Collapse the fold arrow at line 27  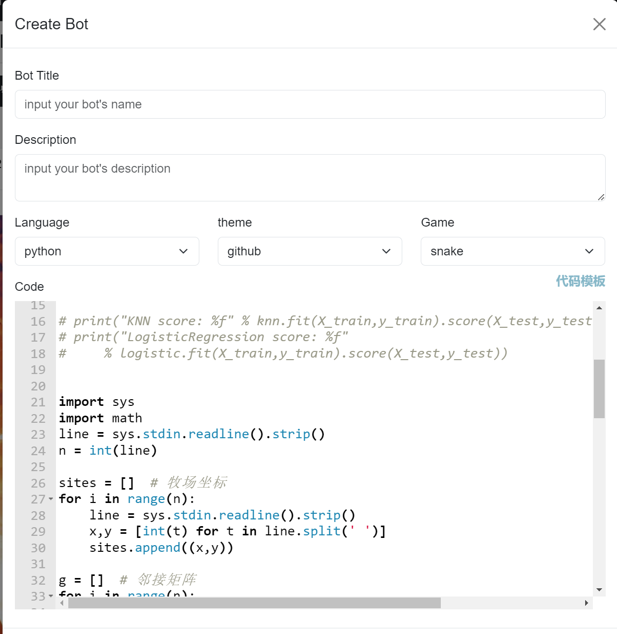(x=51, y=499)
